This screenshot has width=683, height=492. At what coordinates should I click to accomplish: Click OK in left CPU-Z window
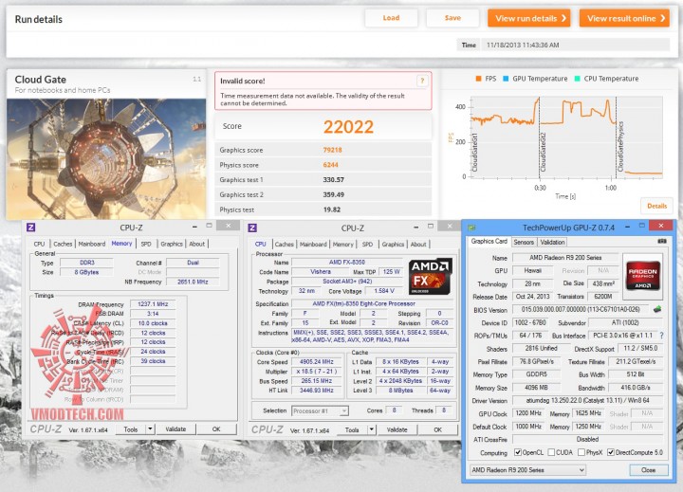(x=216, y=429)
